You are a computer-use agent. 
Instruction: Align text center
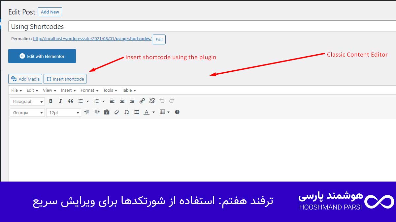[x=122, y=101]
